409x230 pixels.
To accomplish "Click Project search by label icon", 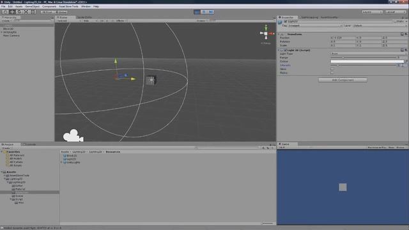I will click(x=268, y=148).
